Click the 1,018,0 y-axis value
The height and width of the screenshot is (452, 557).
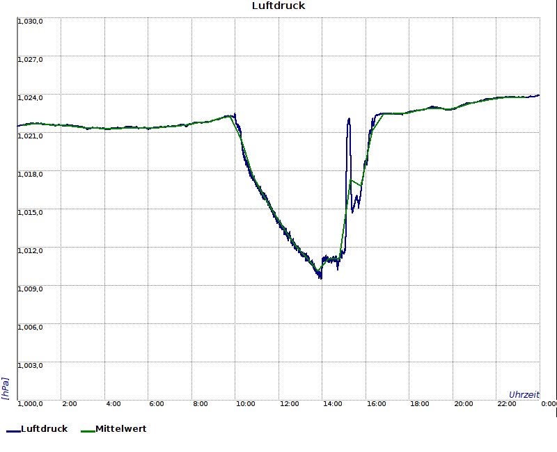(30, 175)
